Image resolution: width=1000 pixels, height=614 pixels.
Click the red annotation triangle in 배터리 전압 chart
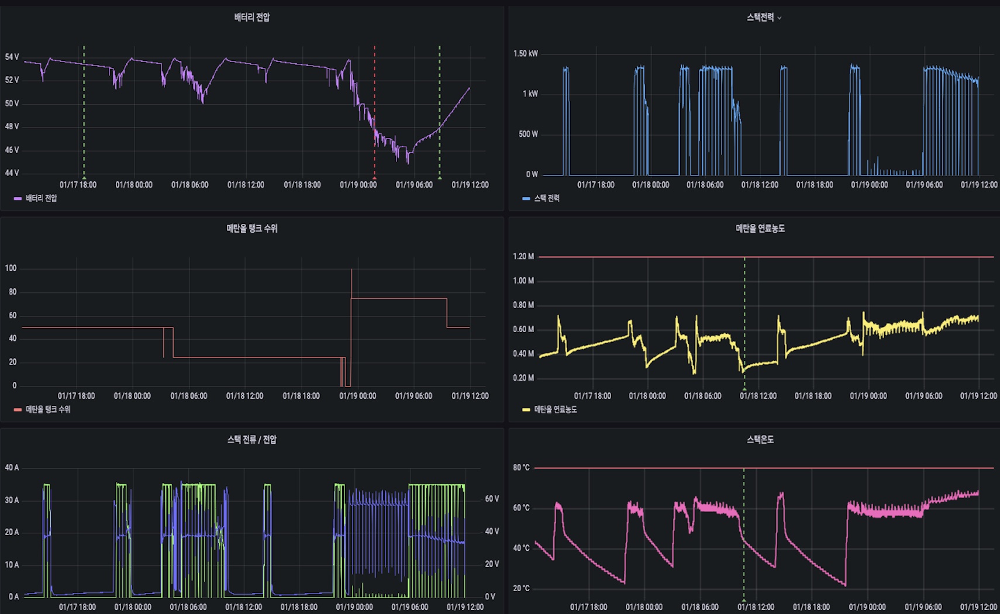tap(375, 177)
